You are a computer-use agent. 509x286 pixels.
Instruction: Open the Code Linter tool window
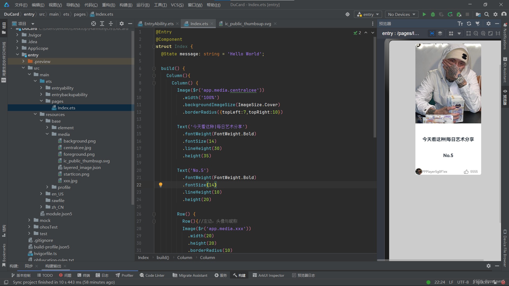(x=152, y=275)
